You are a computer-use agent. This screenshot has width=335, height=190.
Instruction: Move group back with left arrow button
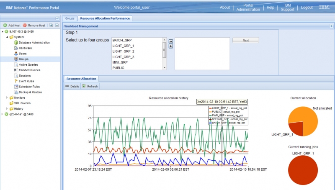pos(171,46)
